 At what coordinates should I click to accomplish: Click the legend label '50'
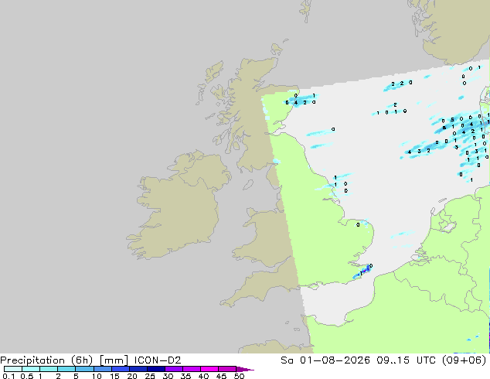coord(239,376)
